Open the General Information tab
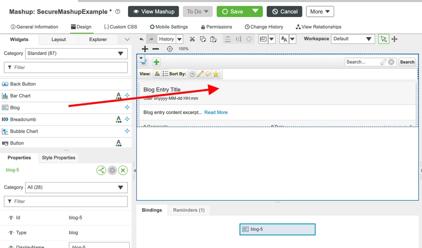Image resolution: width=422 pixels, height=248 pixels. pos(34,27)
